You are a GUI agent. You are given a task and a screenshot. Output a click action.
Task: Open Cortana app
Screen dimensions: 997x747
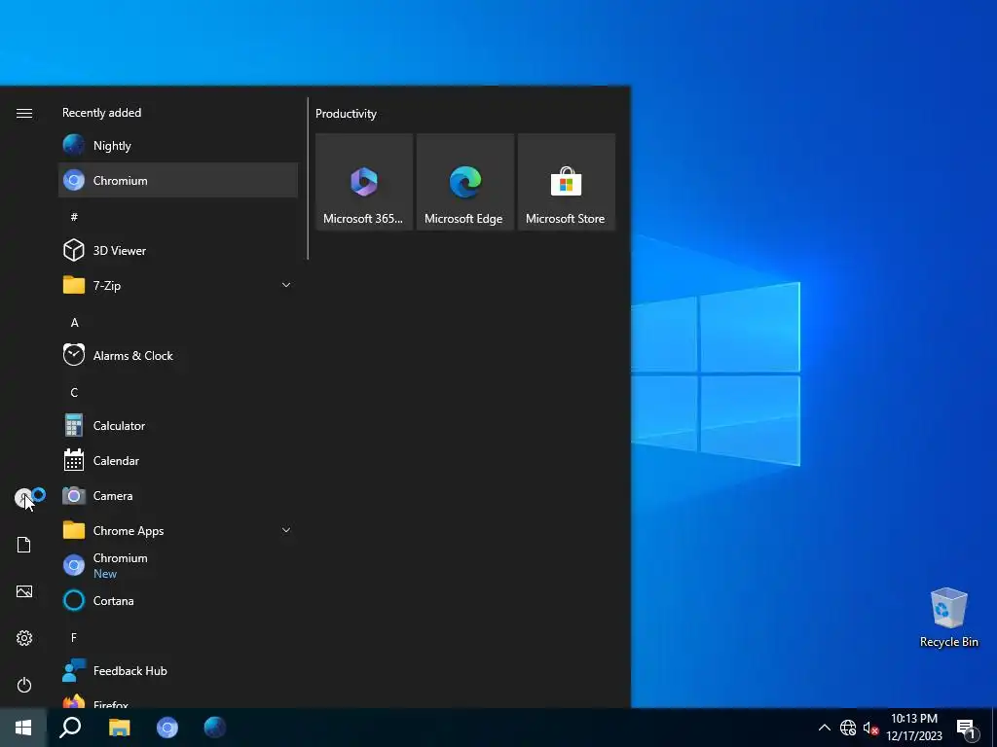click(x=178, y=600)
